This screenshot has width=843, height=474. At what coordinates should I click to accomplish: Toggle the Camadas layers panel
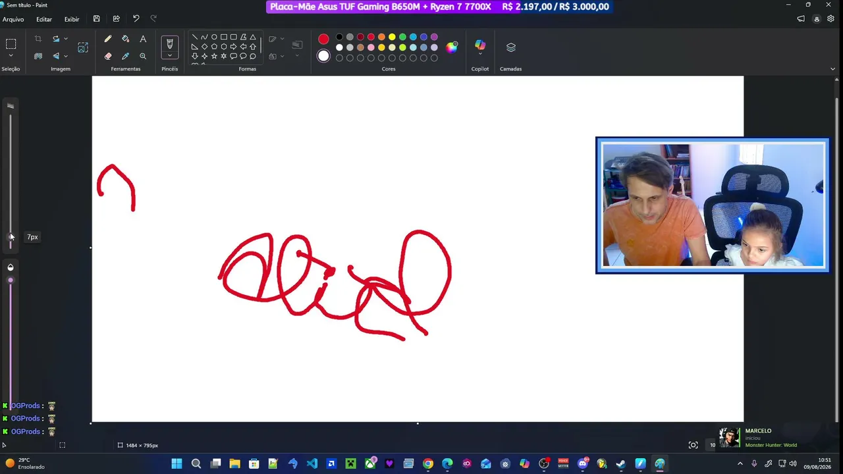click(510, 47)
